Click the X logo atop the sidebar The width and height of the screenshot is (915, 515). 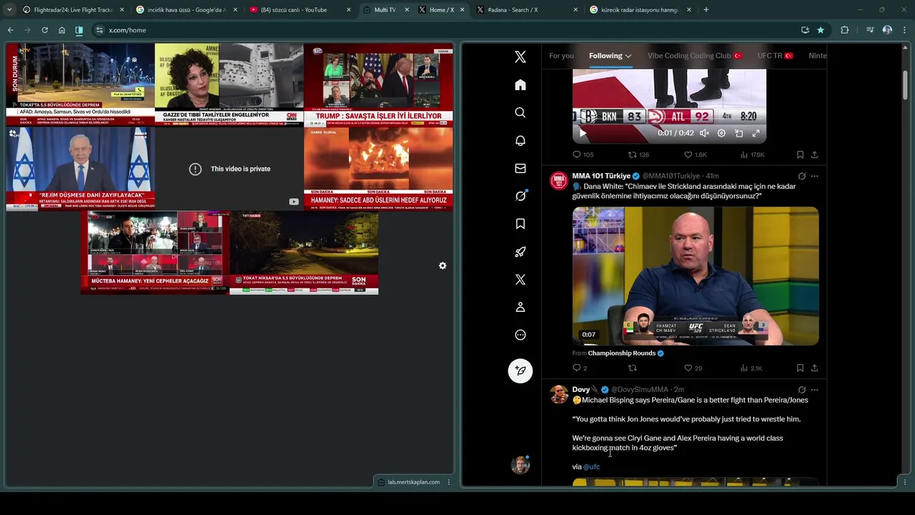tap(520, 57)
